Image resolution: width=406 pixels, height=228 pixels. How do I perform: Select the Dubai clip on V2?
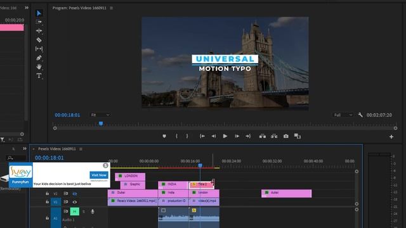133,193
